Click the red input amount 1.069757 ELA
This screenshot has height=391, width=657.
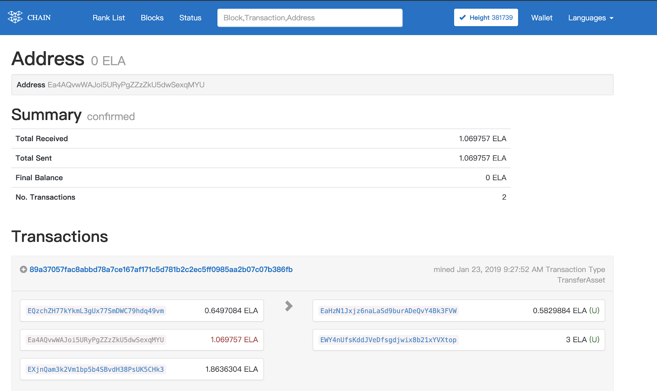234,340
